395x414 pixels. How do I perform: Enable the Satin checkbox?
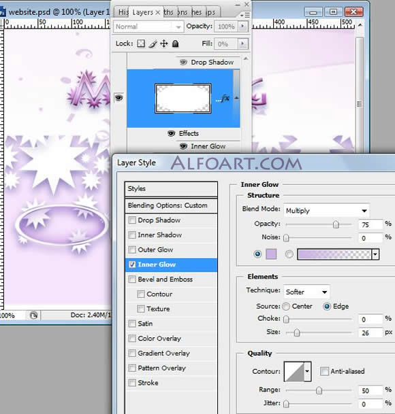click(x=132, y=324)
